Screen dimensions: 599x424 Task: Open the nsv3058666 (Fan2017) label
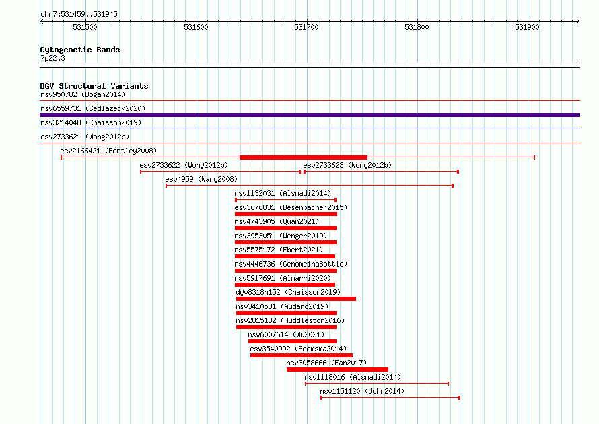(326, 363)
